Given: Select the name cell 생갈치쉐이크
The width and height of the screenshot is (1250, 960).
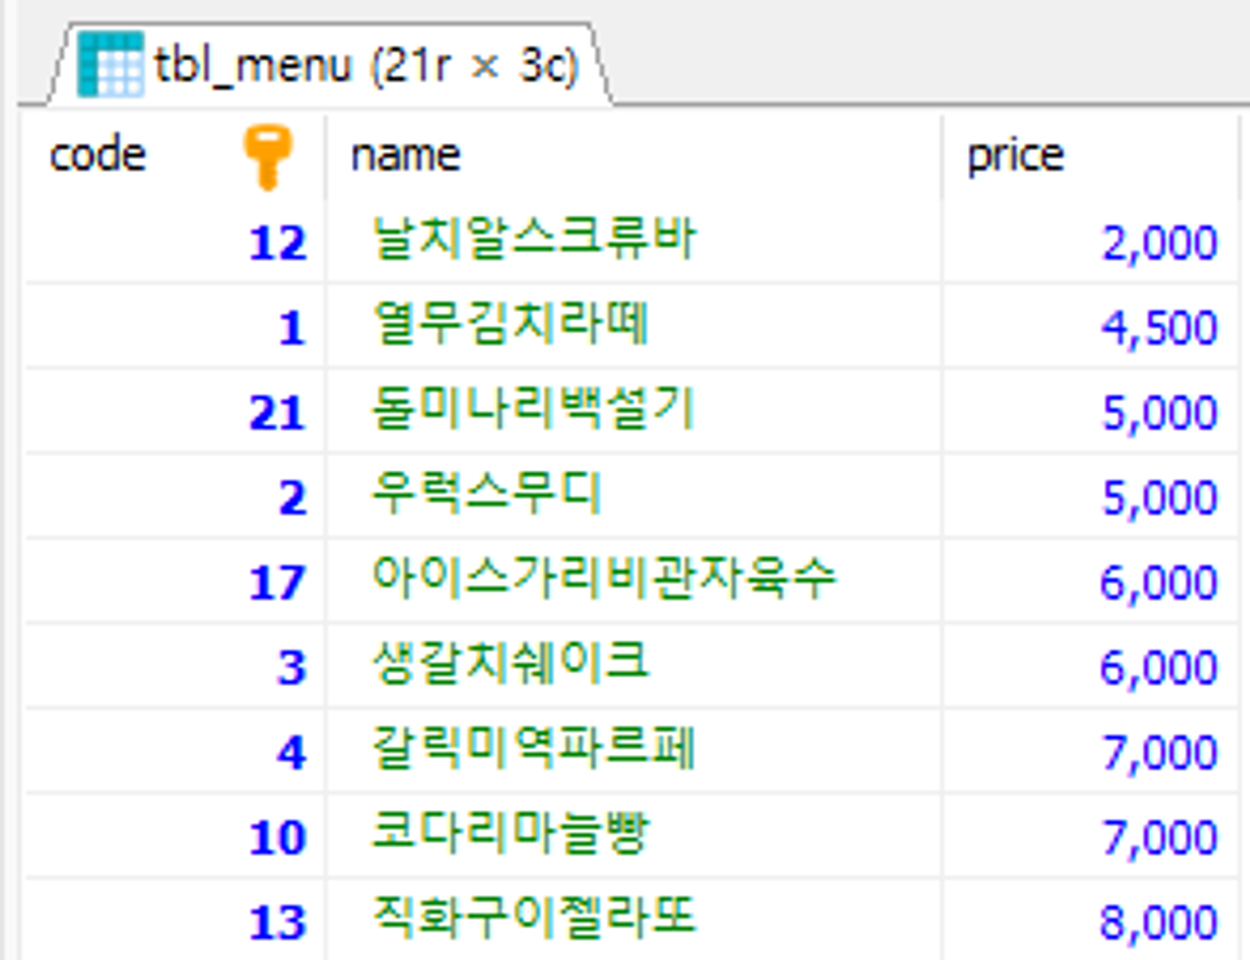Looking at the screenshot, I should pyautogui.click(x=510, y=665).
